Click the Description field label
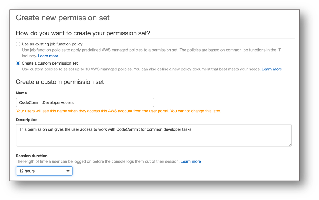Viewport: 319px width, 200px height. click(x=26, y=119)
